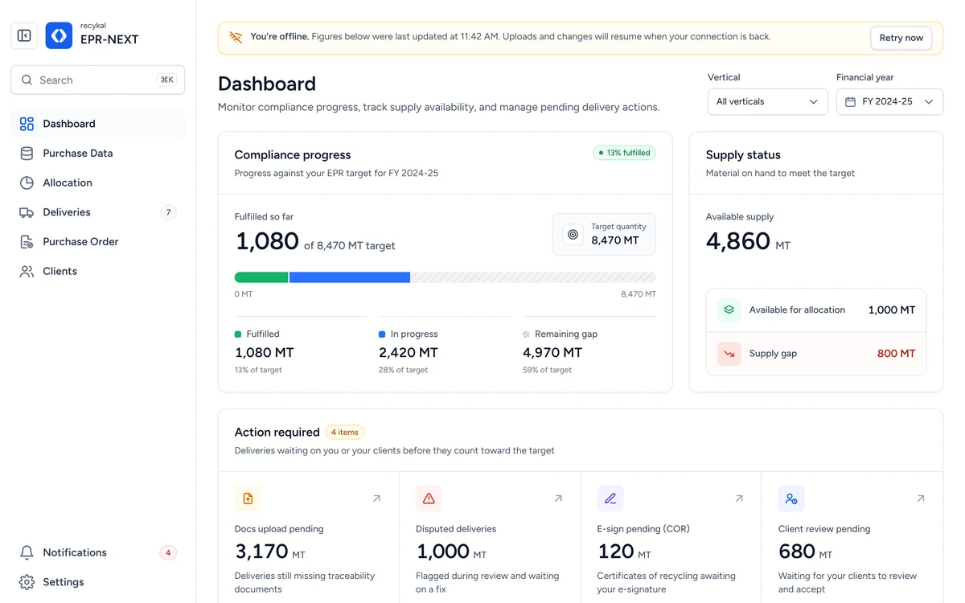Open the Vertical dropdown showing All verticals
Viewport: 965px width, 603px height.
pyautogui.click(x=767, y=102)
